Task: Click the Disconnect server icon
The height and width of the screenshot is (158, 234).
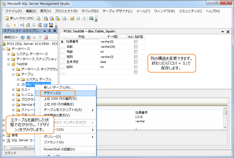Action: pyautogui.click(x=28, y=37)
